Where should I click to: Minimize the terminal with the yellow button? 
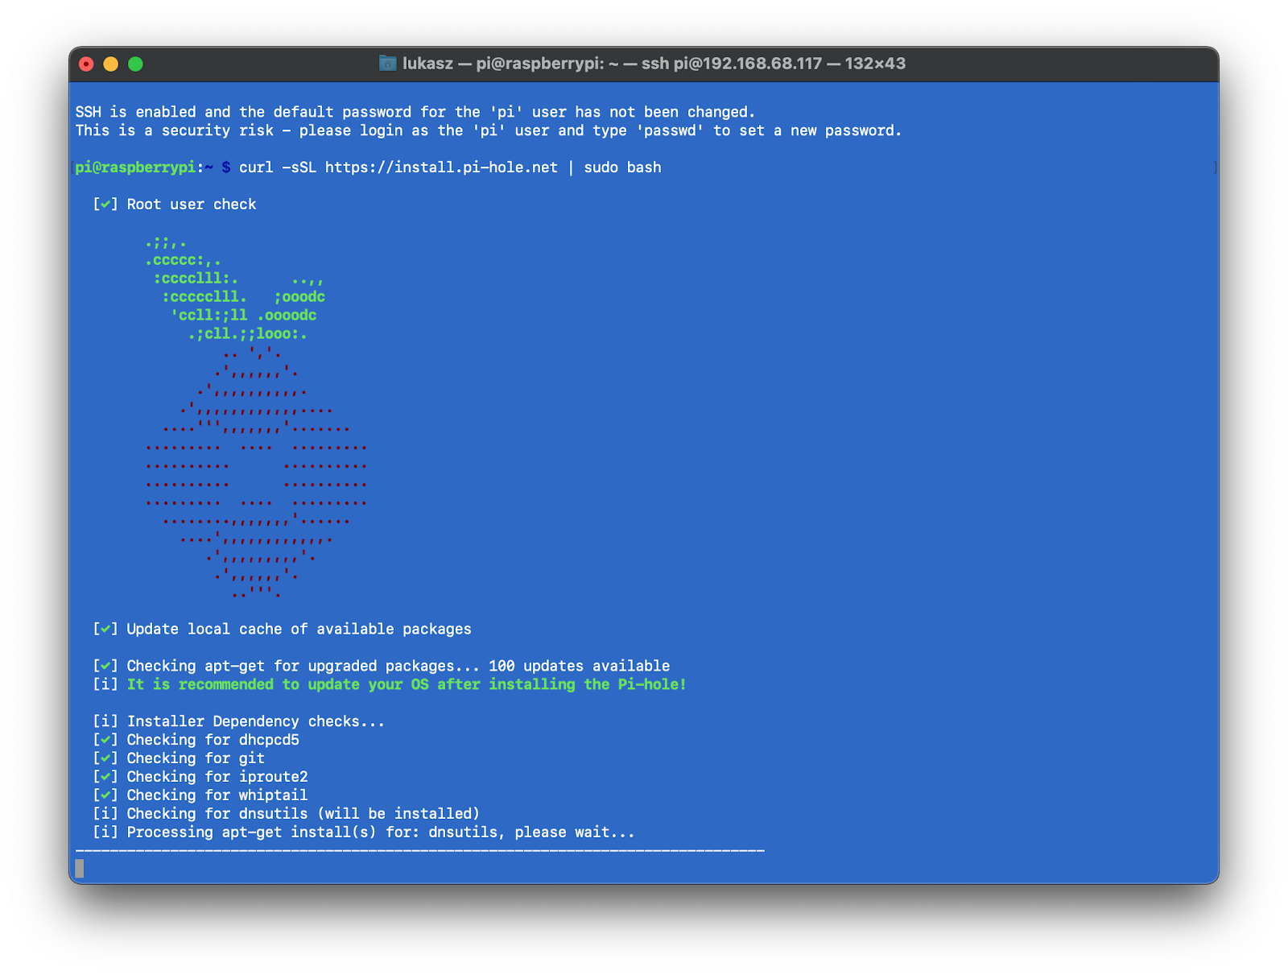tap(111, 64)
